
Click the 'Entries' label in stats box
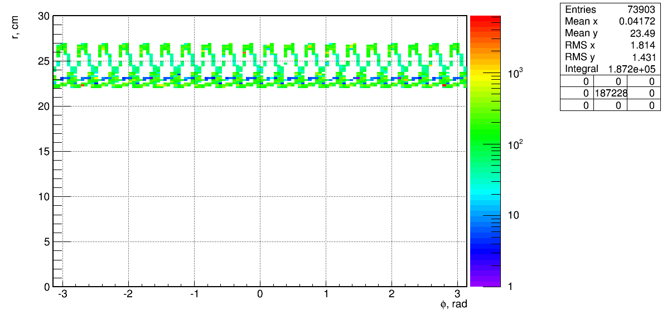[580, 10]
